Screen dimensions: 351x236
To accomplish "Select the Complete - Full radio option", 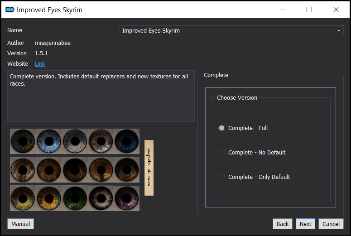I will click(243, 128).
